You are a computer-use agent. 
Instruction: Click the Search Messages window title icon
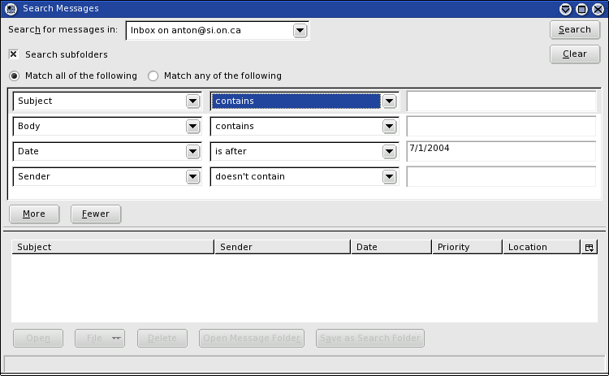(11, 9)
